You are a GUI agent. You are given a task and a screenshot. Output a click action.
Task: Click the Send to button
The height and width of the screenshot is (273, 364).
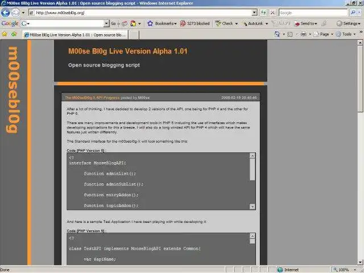[305, 23]
